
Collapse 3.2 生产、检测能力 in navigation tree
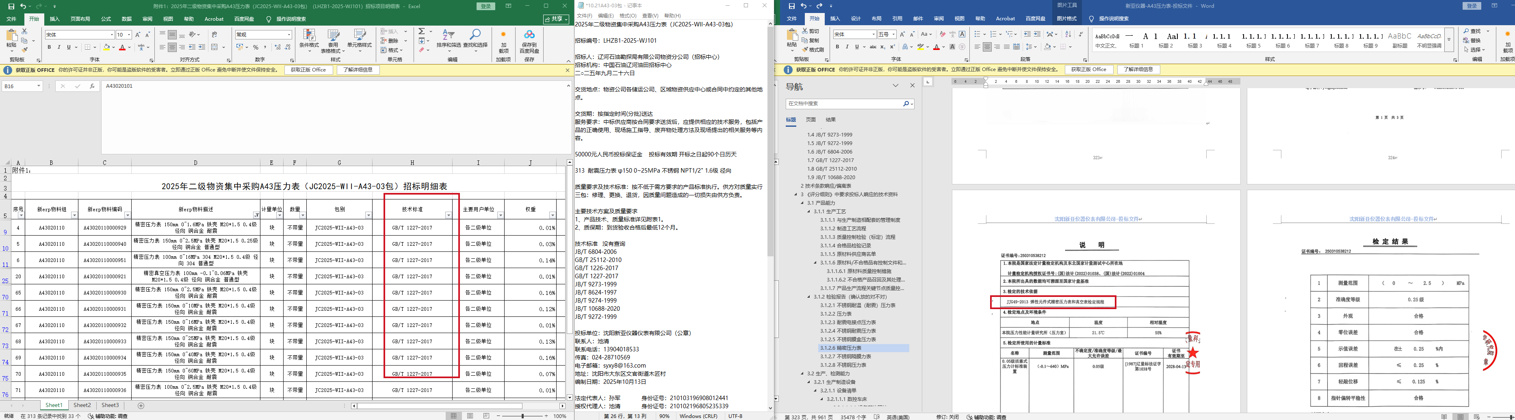tap(803, 374)
